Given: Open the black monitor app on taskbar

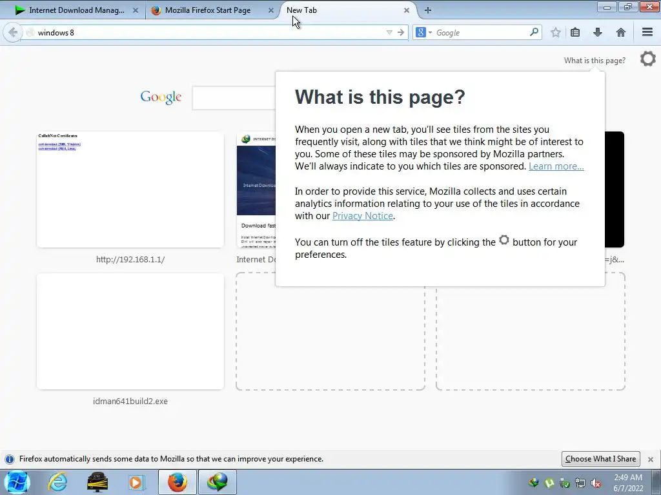Looking at the screenshot, I should [x=97, y=482].
